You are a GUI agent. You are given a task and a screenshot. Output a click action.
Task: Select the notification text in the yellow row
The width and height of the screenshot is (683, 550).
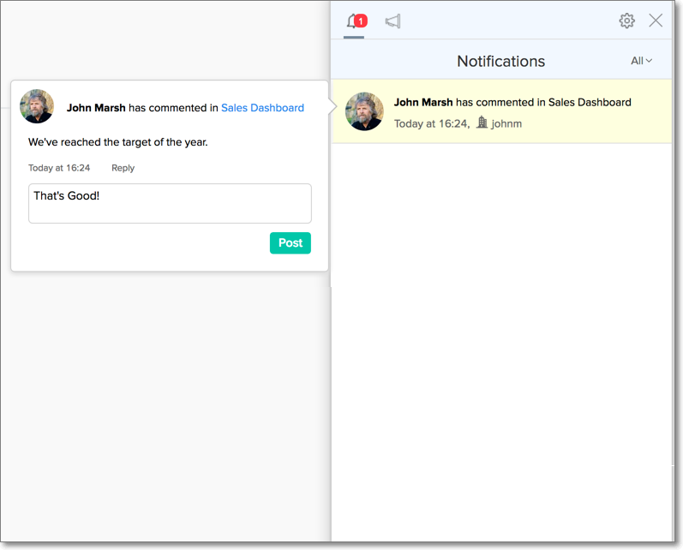click(x=512, y=102)
